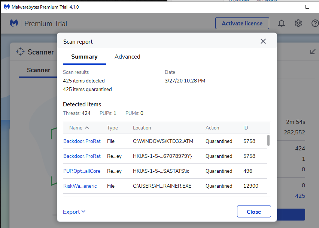The width and height of the screenshot is (319, 228).
Task: Sort by Name column ascending arrow
Action: point(87,128)
